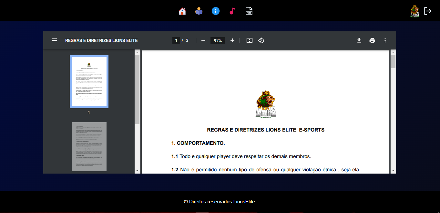The width and height of the screenshot is (440, 213).
Task: Open the PDF document icon
Action: coord(249,11)
